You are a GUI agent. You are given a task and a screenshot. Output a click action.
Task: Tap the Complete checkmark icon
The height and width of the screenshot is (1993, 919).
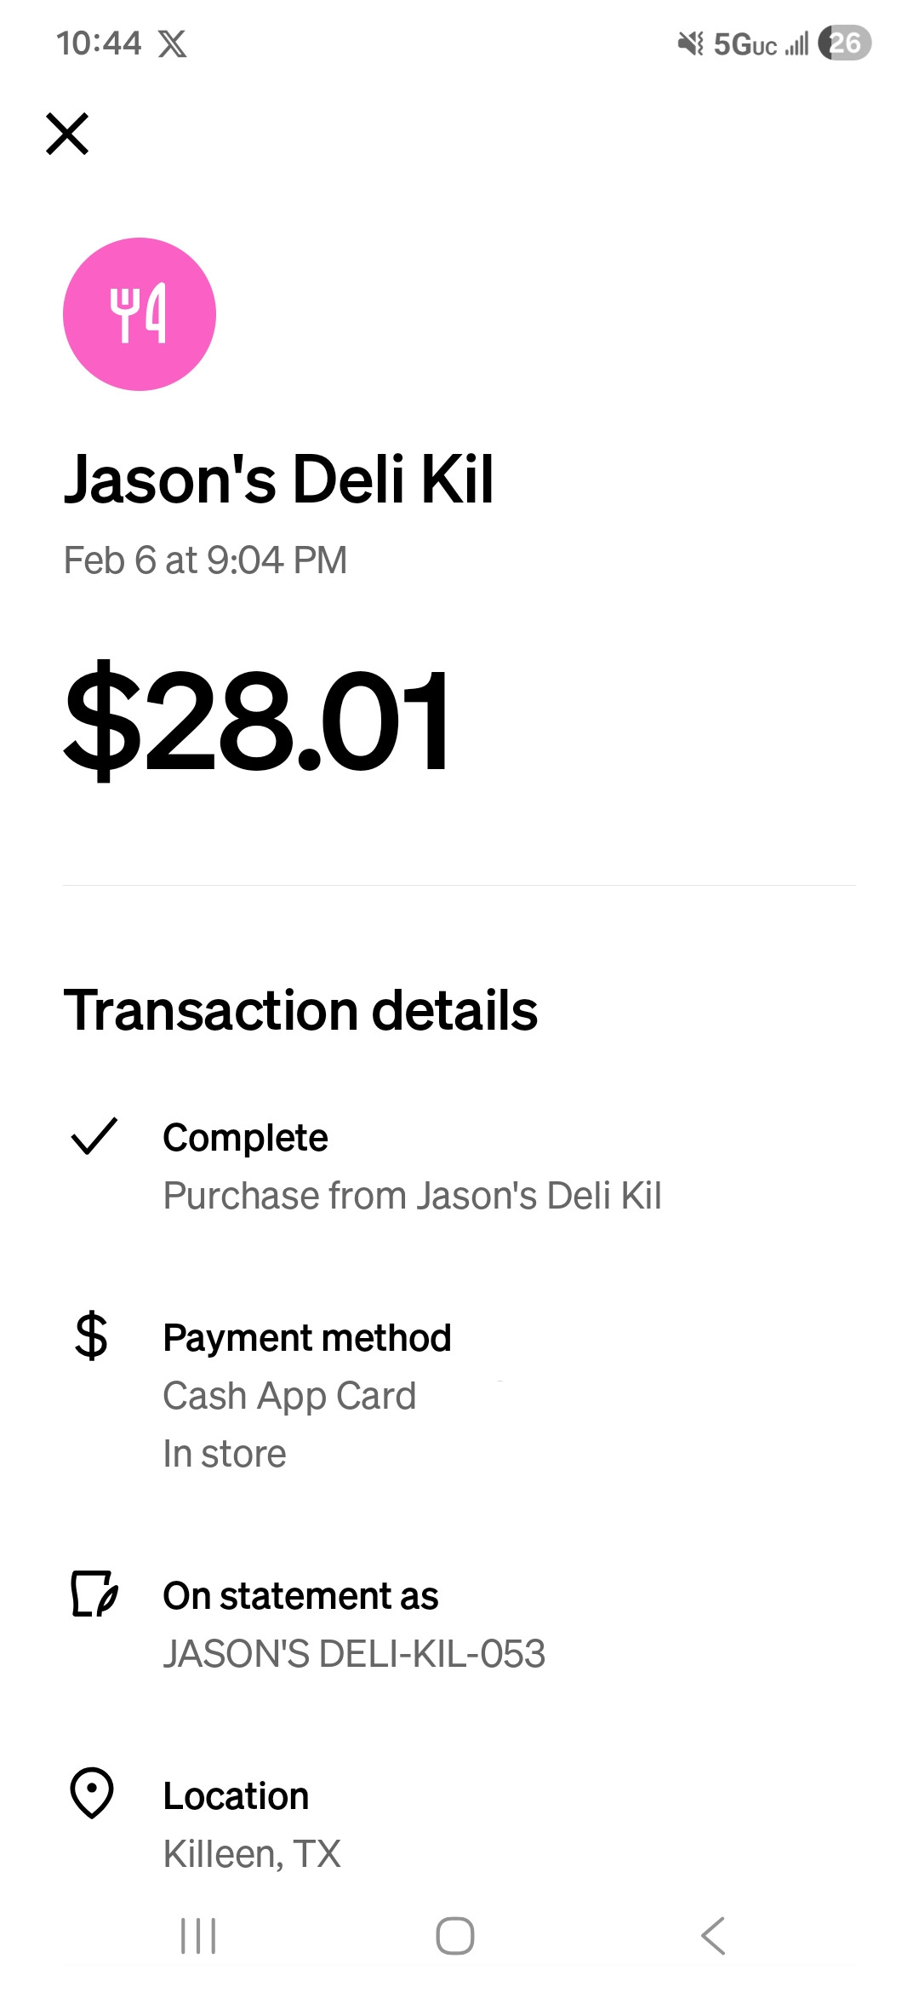[x=94, y=1136]
